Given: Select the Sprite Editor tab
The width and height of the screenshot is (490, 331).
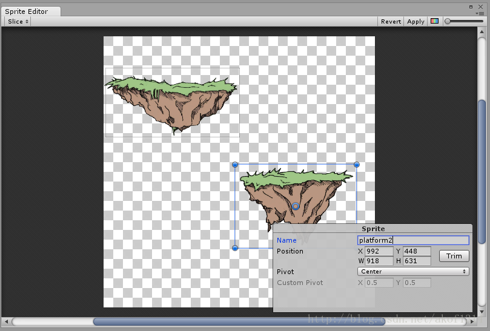Looking at the screenshot, I should [x=31, y=11].
